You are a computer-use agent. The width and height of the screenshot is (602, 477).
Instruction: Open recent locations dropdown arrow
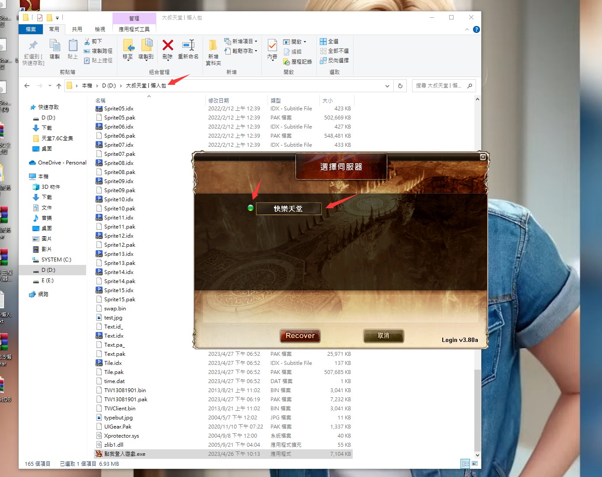[x=50, y=86]
